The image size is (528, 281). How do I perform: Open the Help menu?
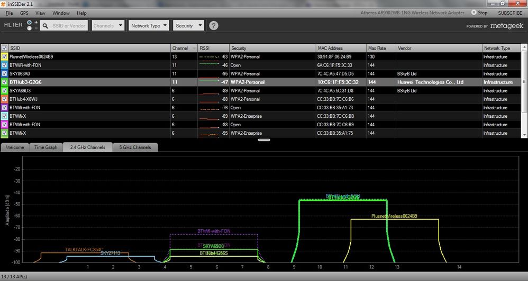[81, 13]
